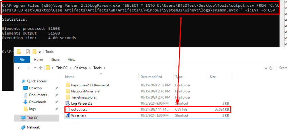Click New folder quick access toolbar icon
This screenshot has height=130, width=287.
(x=34, y=52)
